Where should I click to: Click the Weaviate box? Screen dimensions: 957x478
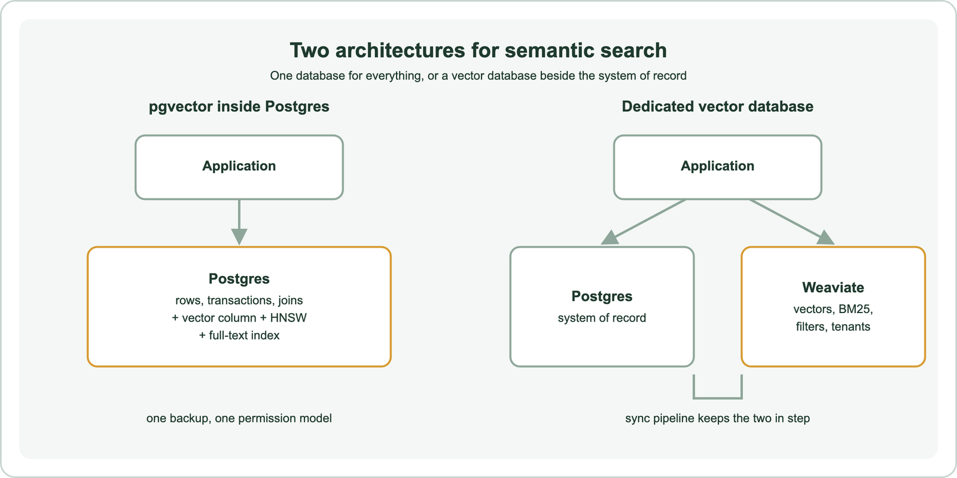point(833,307)
